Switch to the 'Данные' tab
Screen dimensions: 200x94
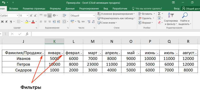pos(70,9)
